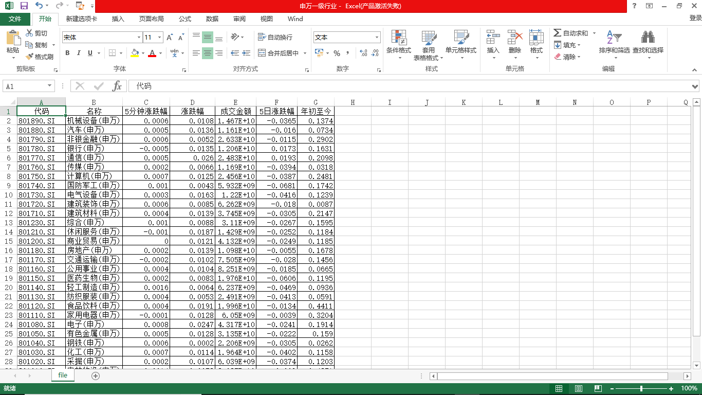Image resolution: width=702 pixels, height=395 pixels.
Task: Open Cell Styles (单元格样式) gallery
Action: [461, 45]
